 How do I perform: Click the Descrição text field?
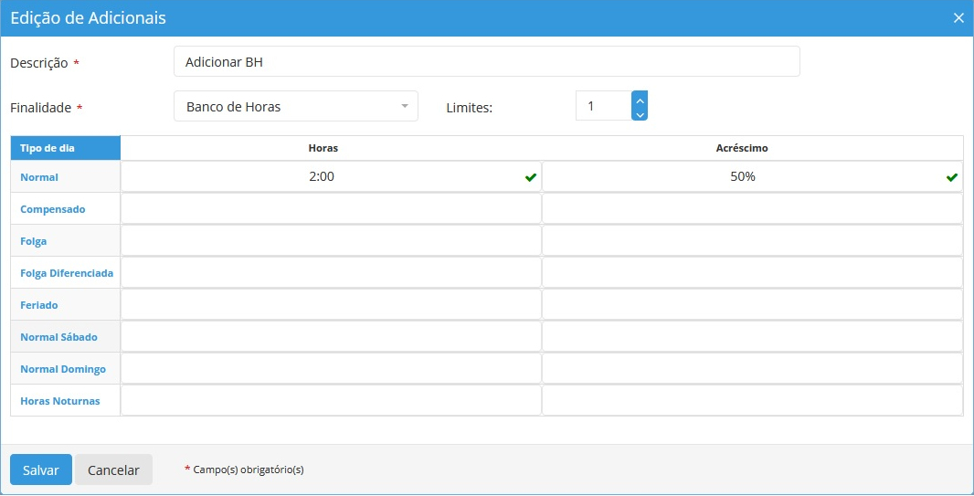tap(486, 62)
